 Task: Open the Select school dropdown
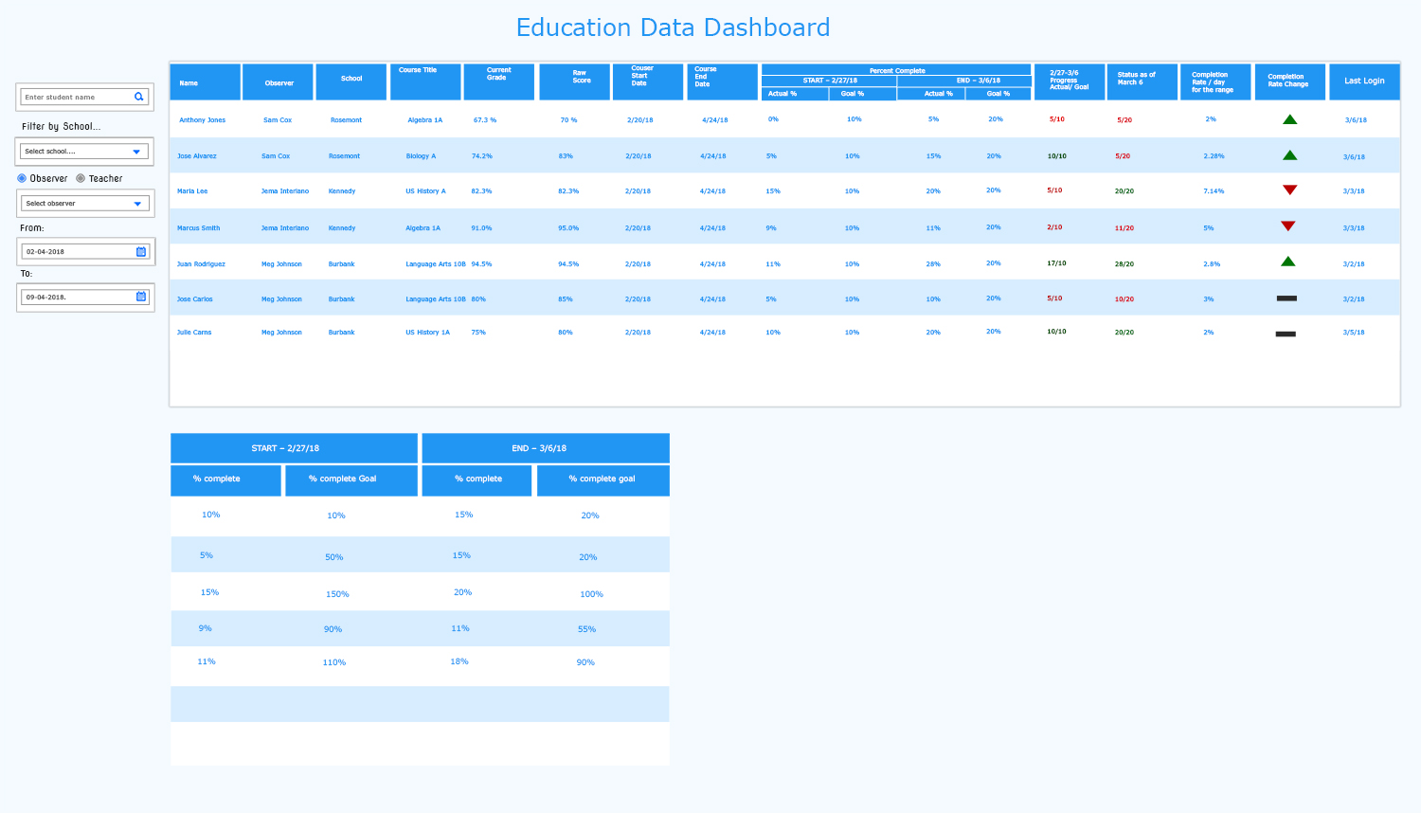84,152
